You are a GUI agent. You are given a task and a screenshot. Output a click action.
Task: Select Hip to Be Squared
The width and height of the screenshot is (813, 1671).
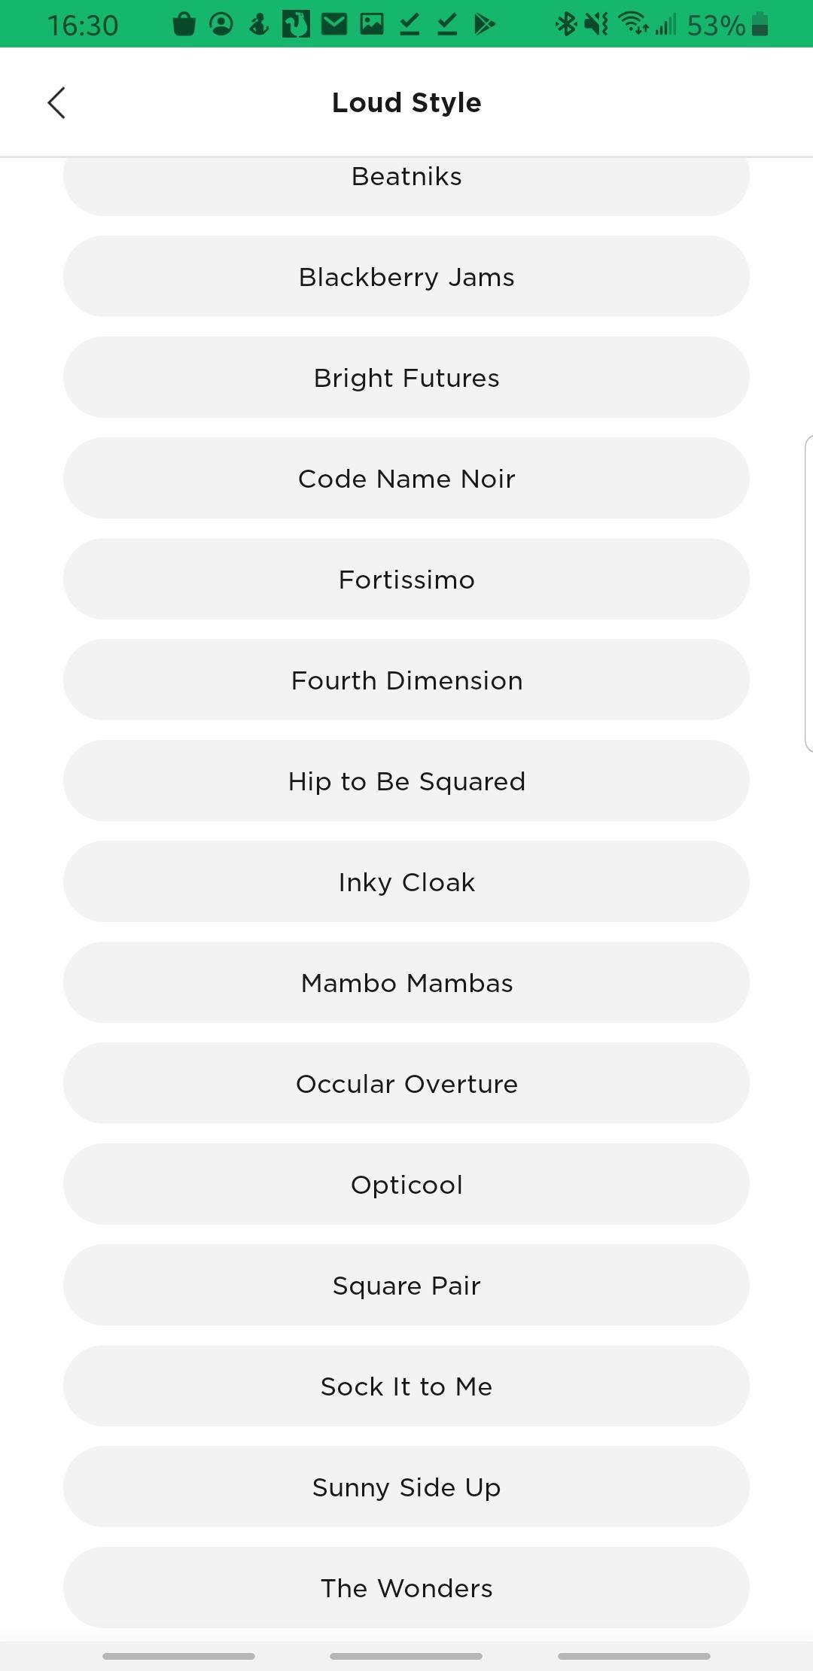click(x=406, y=781)
